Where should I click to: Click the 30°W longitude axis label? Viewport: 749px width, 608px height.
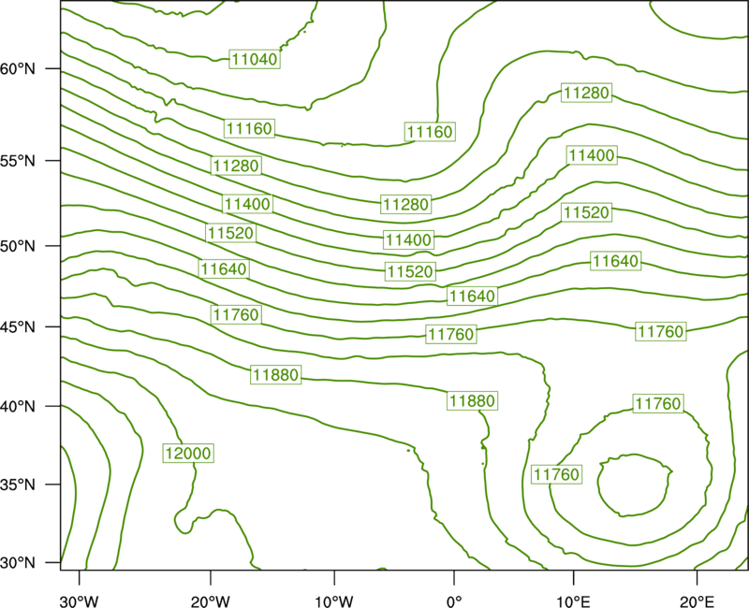[80, 601]
